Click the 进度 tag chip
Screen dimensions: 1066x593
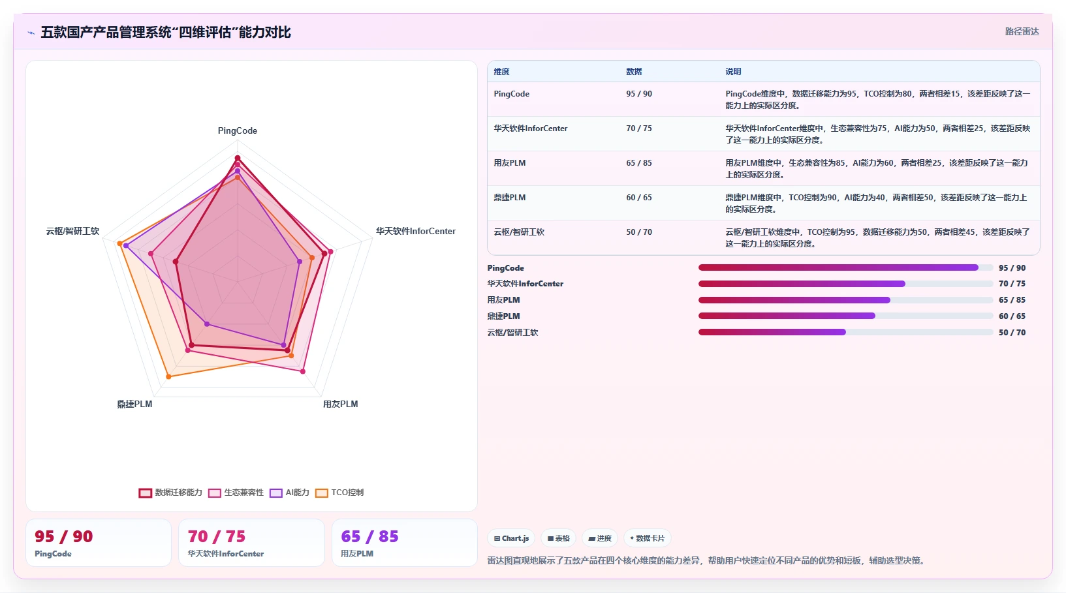(x=600, y=538)
